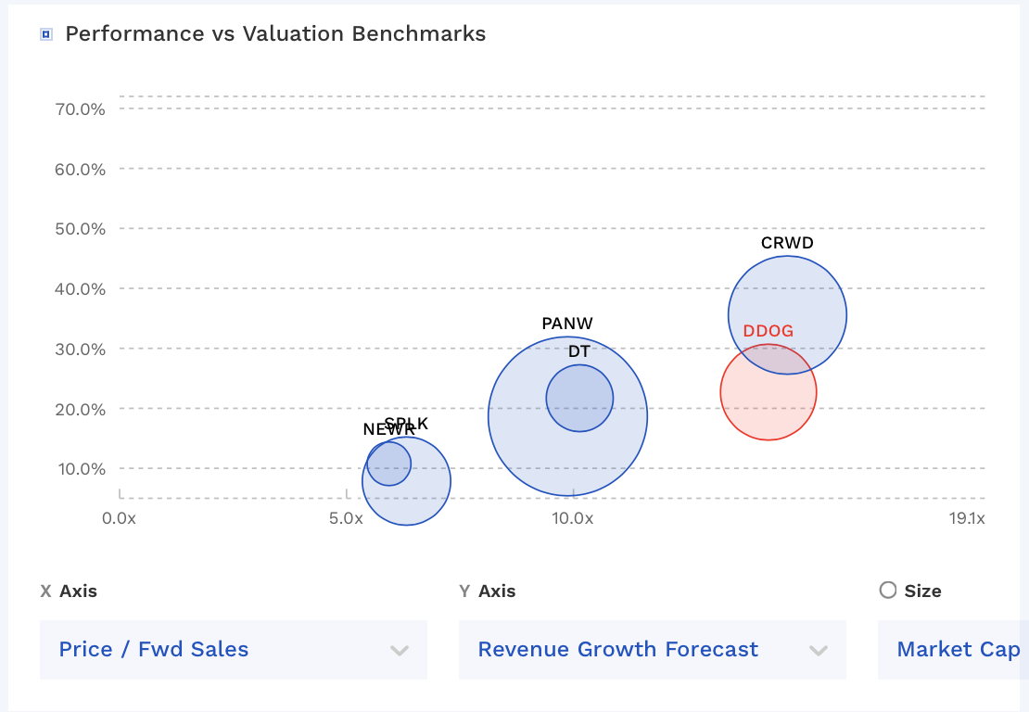Click the Performance vs Valuation Benchmarks title
The image size is (1029, 712).
(275, 33)
